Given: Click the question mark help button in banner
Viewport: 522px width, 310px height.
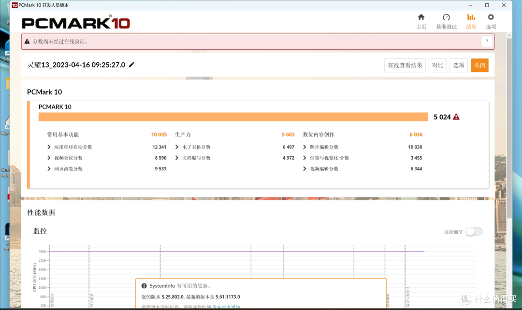Looking at the screenshot, I should click(487, 41).
